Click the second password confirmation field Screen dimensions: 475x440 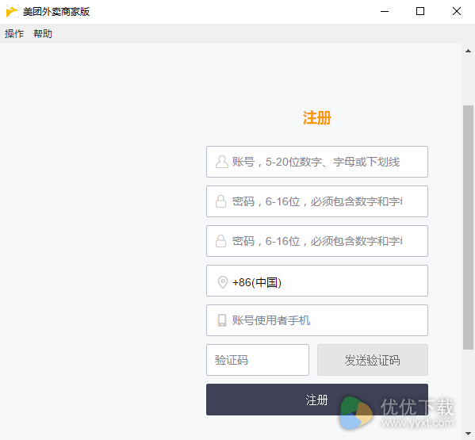pos(317,241)
